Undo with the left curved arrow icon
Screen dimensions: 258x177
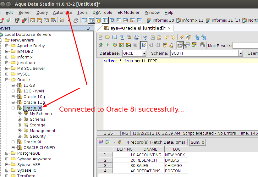166,37
